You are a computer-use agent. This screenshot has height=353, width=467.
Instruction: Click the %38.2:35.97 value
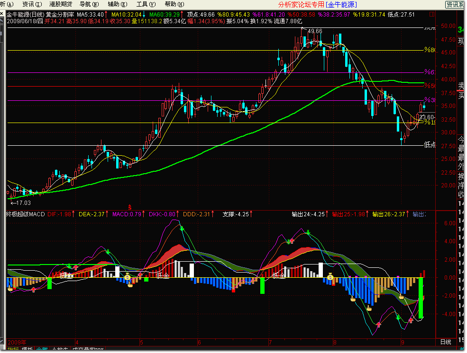click(x=334, y=15)
